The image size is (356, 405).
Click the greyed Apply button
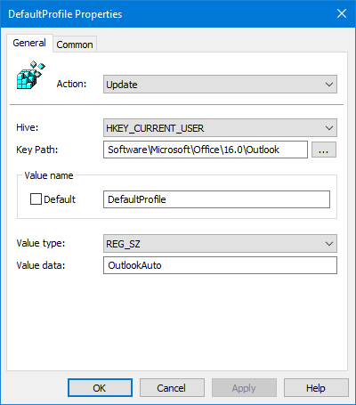tap(244, 388)
